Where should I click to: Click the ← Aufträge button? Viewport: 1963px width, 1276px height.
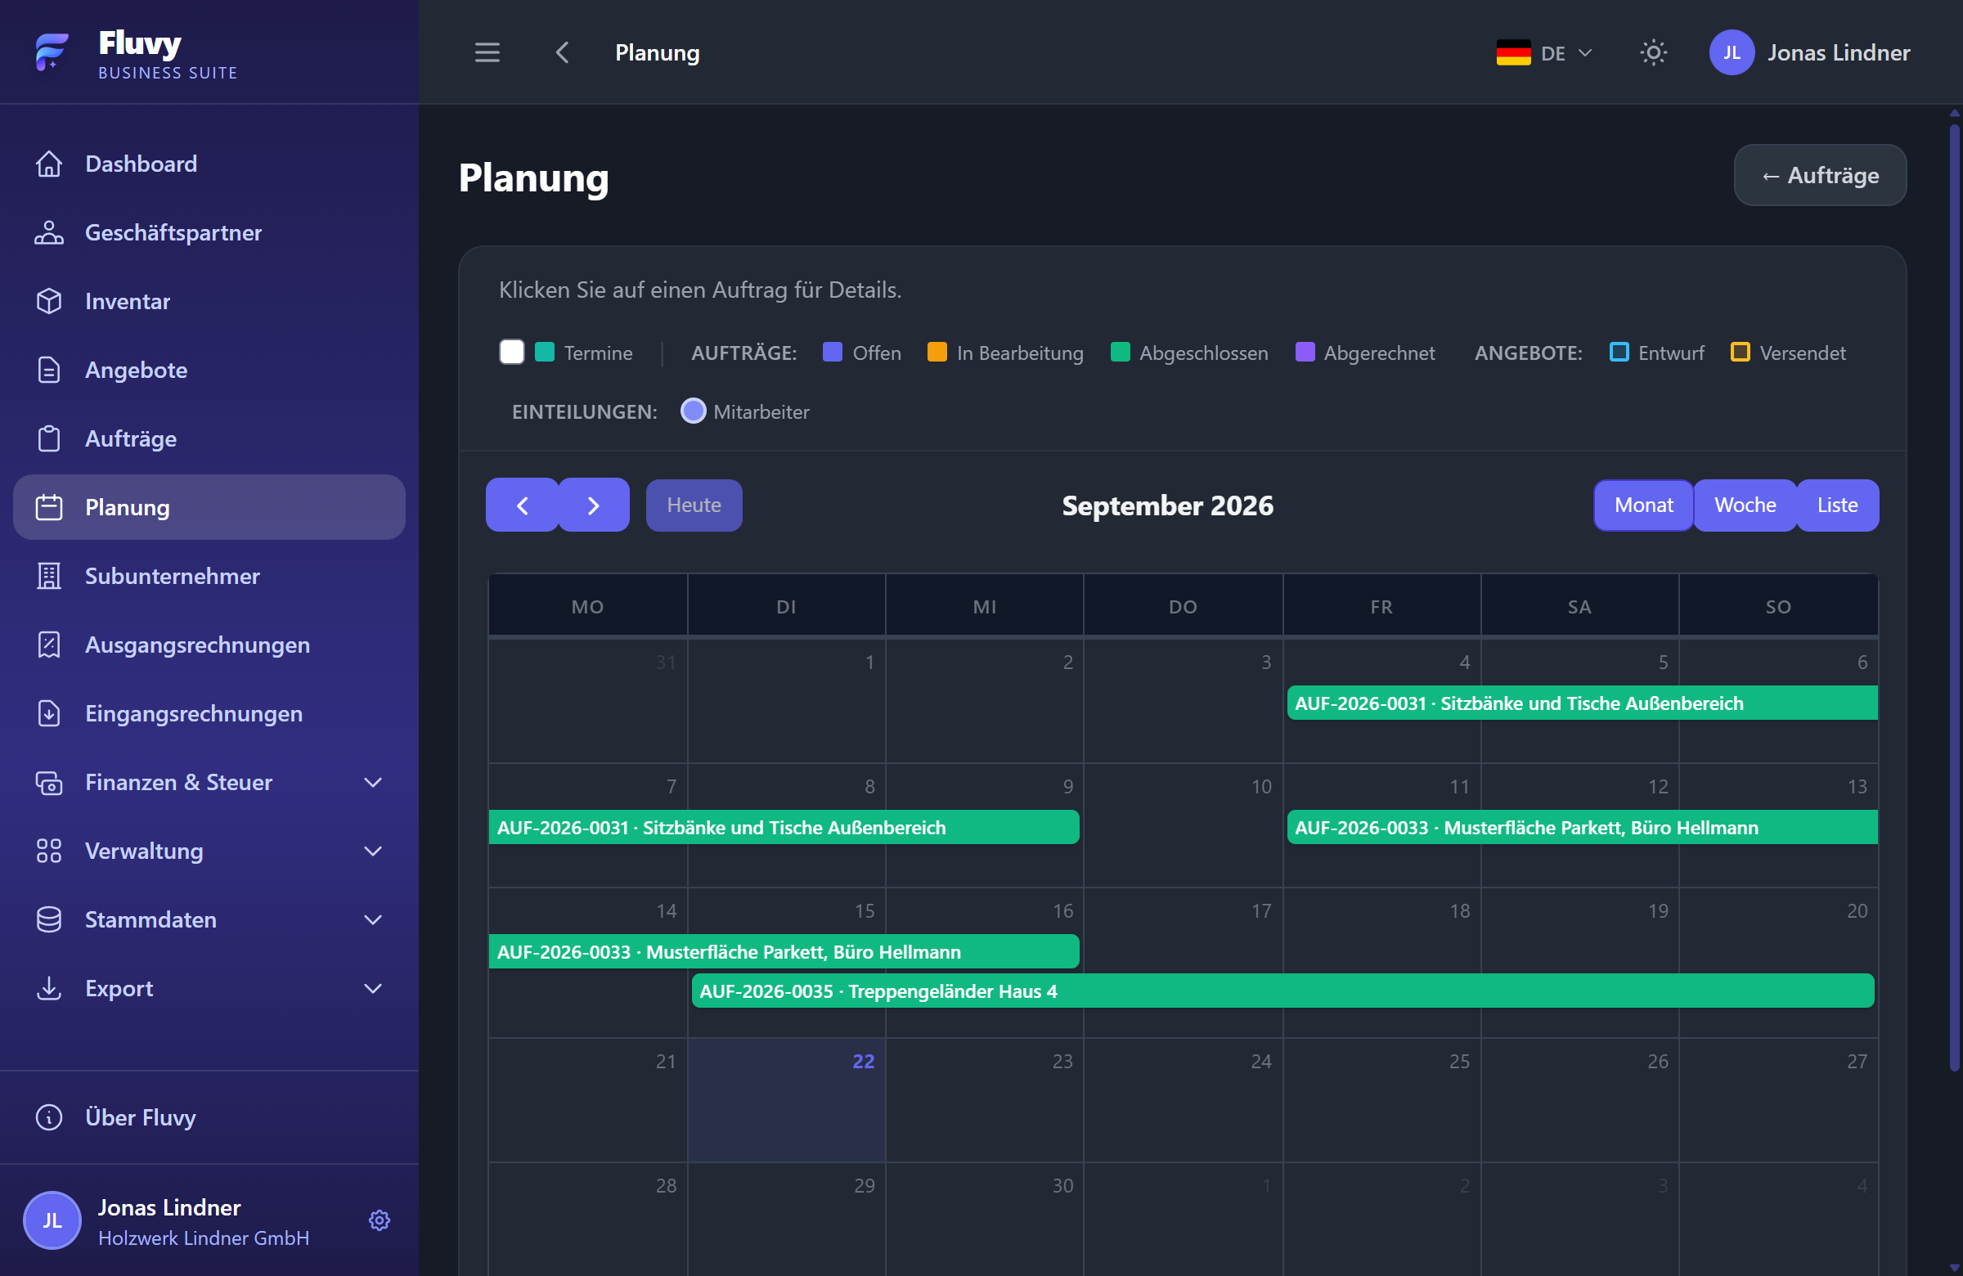pyautogui.click(x=1820, y=175)
